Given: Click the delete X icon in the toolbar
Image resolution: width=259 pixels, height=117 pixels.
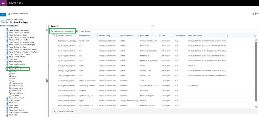Looking at the screenshot, I should coord(77,31).
